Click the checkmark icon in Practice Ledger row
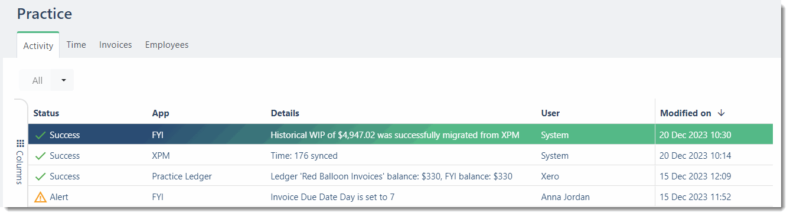This screenshot has width=790, height=216. click(40, 176)
